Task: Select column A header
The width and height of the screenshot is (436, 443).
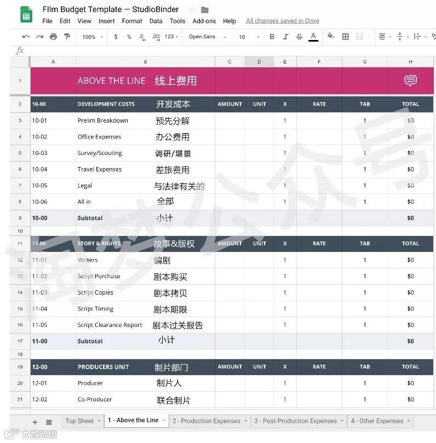Action: coord(53,61)
